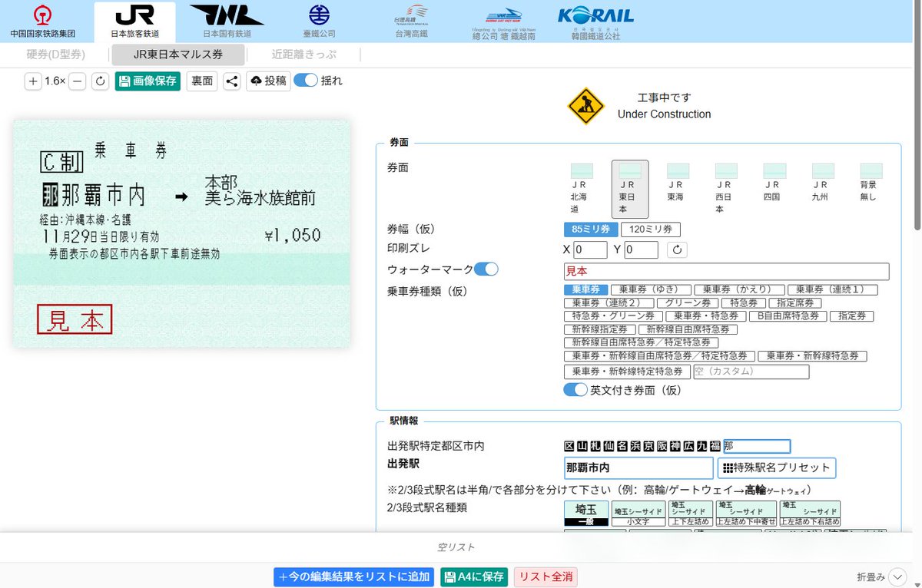Select the 阪 city zone mark
Screen dimensions: 922x588
[662, 446]
